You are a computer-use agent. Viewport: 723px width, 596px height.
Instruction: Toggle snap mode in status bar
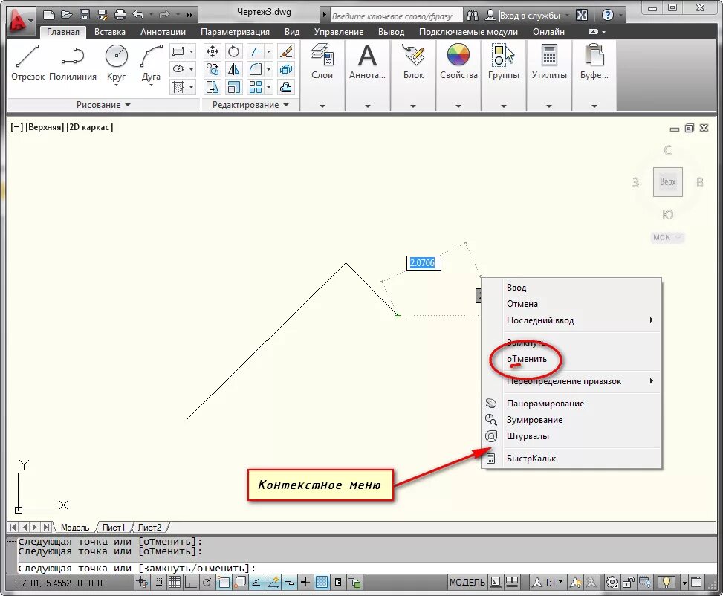tap(158, 582)
